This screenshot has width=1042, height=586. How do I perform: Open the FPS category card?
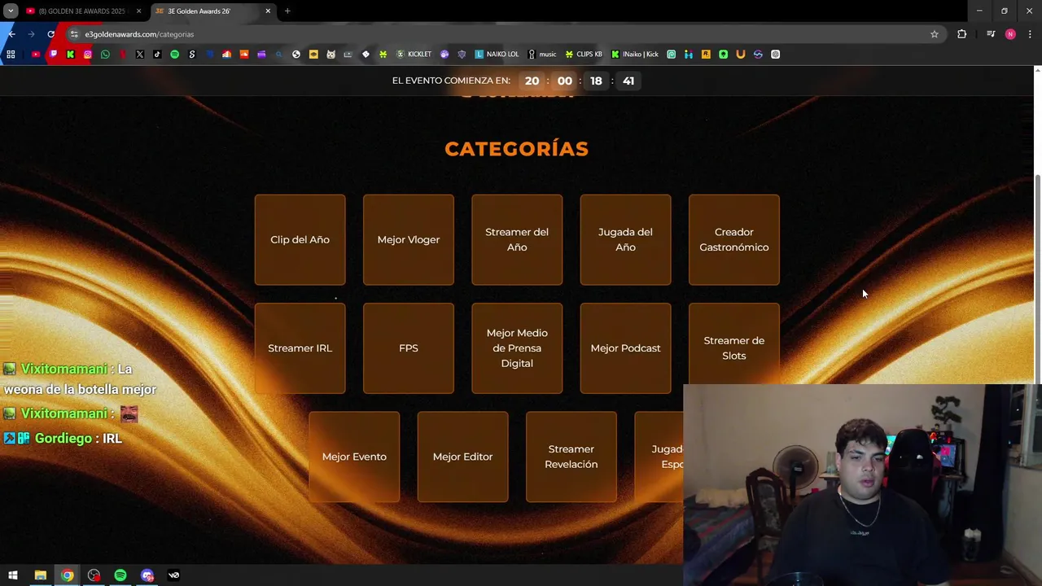pos(409,348)
